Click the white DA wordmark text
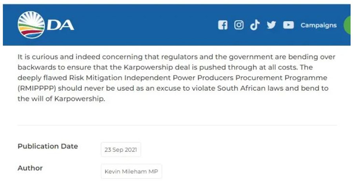The width and height of the screenshot is (353, 185). (60, 25)
